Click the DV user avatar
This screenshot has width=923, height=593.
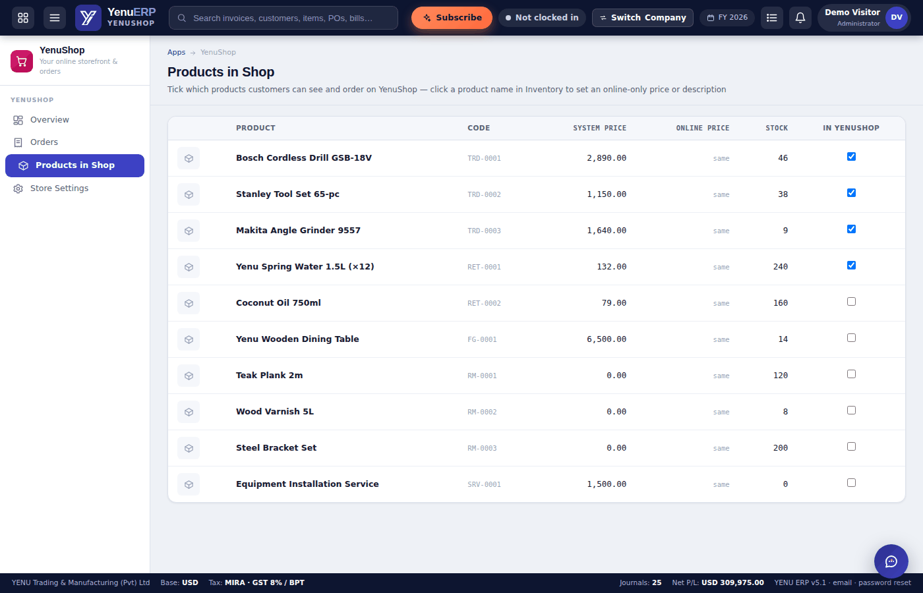tap(897, 18)
